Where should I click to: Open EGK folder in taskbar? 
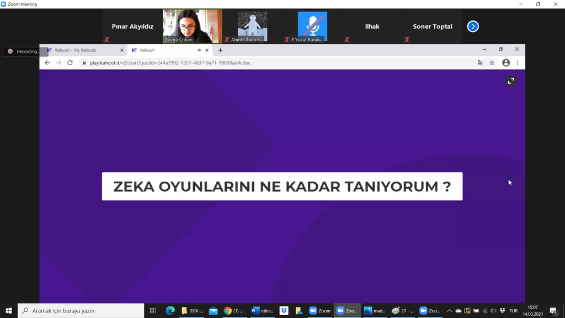coord(192,310)
